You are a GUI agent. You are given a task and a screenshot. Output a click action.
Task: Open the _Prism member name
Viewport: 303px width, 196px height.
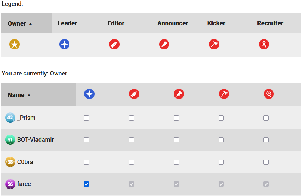(x=26, y=118)
